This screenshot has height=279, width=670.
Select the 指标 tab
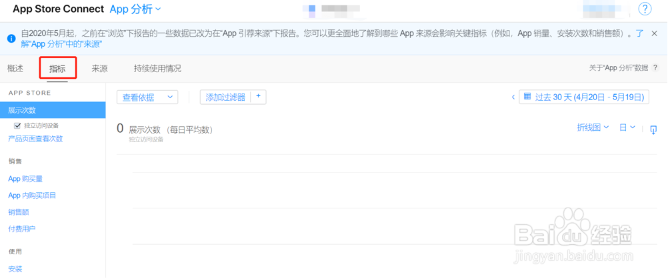57,69
